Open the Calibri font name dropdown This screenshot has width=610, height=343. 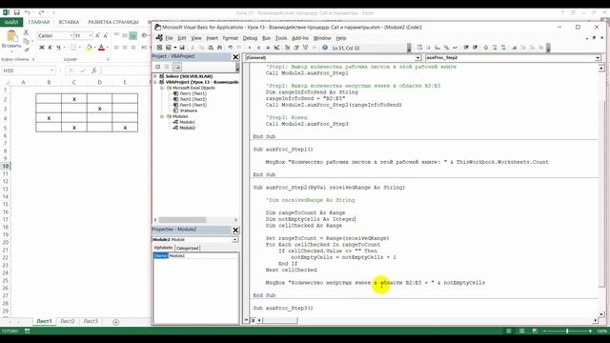pos(71,36)
